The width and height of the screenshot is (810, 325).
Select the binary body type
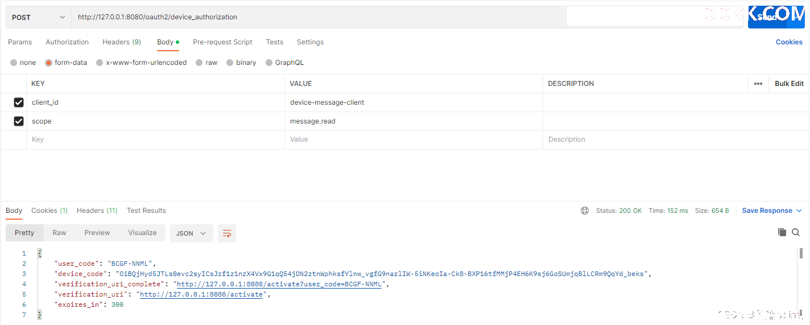241,63
